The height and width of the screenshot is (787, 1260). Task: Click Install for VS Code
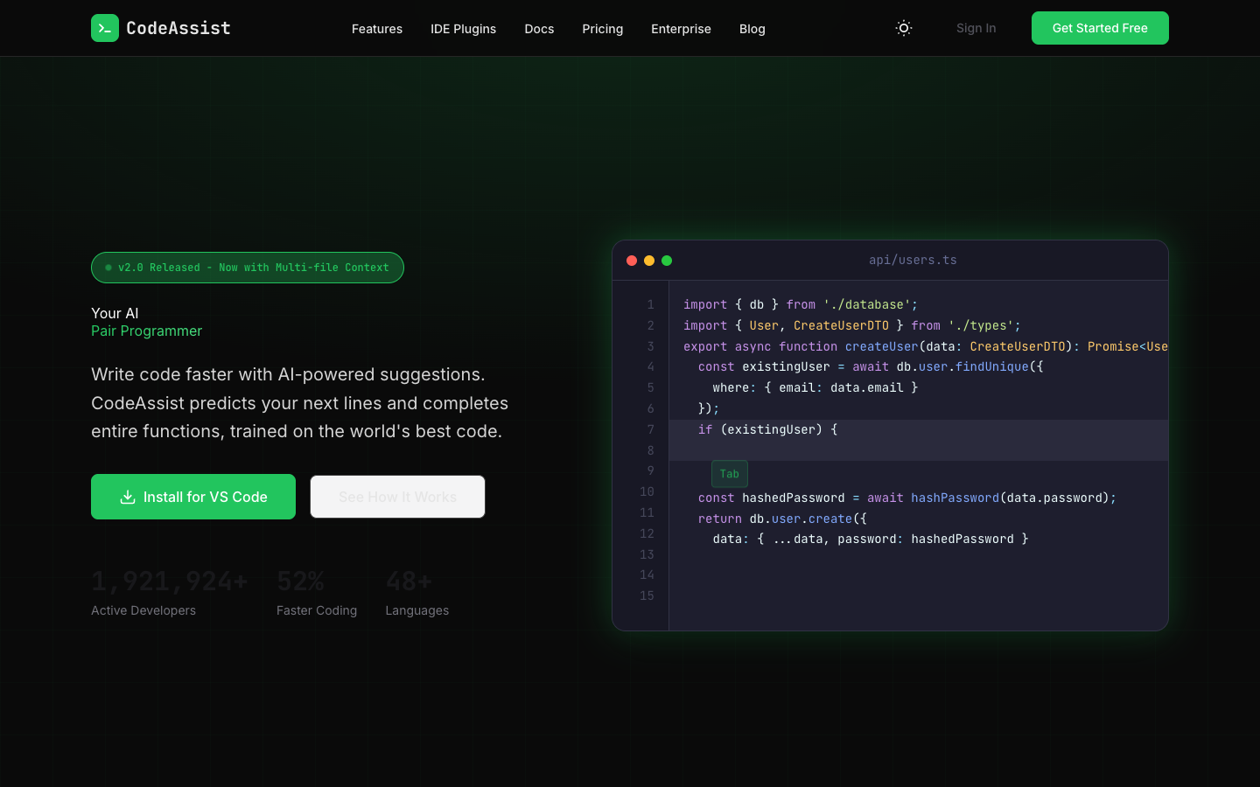click(192, 497)
